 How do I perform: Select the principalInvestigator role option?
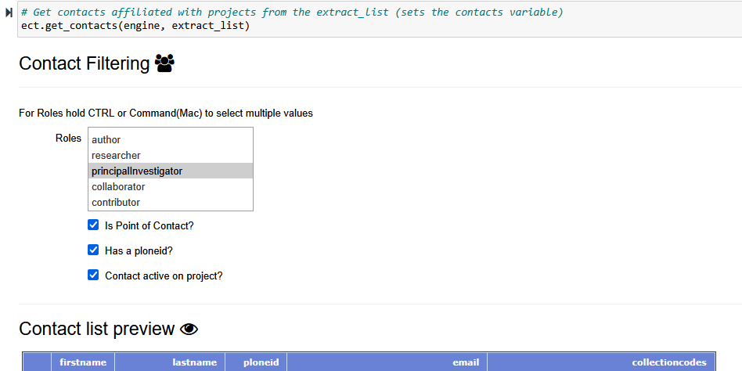137,171
